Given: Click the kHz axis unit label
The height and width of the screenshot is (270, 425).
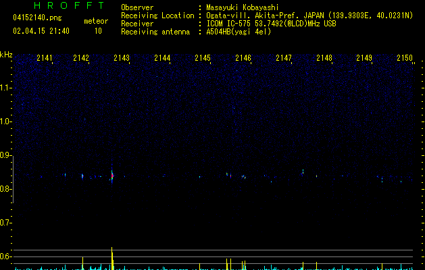Looking at the screenshot, I should (6, 55).
